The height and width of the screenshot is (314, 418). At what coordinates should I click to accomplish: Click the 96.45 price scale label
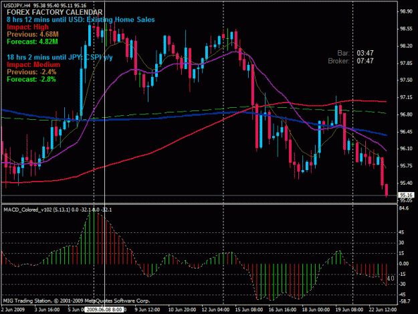pos(406,131)
